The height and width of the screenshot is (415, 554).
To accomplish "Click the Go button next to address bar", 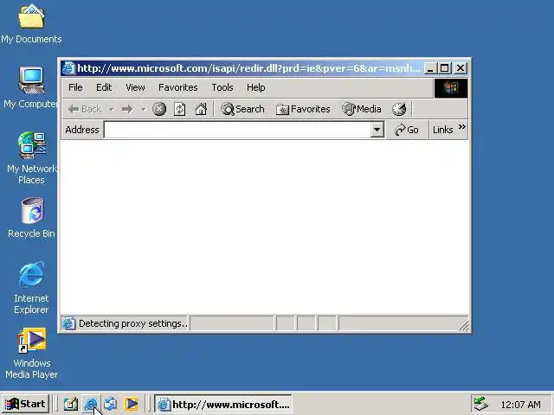I will pyautogui.click(x=407, y=130).
